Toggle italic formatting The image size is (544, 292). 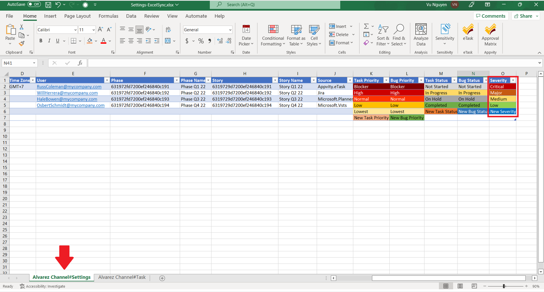(x=49, y=41)
